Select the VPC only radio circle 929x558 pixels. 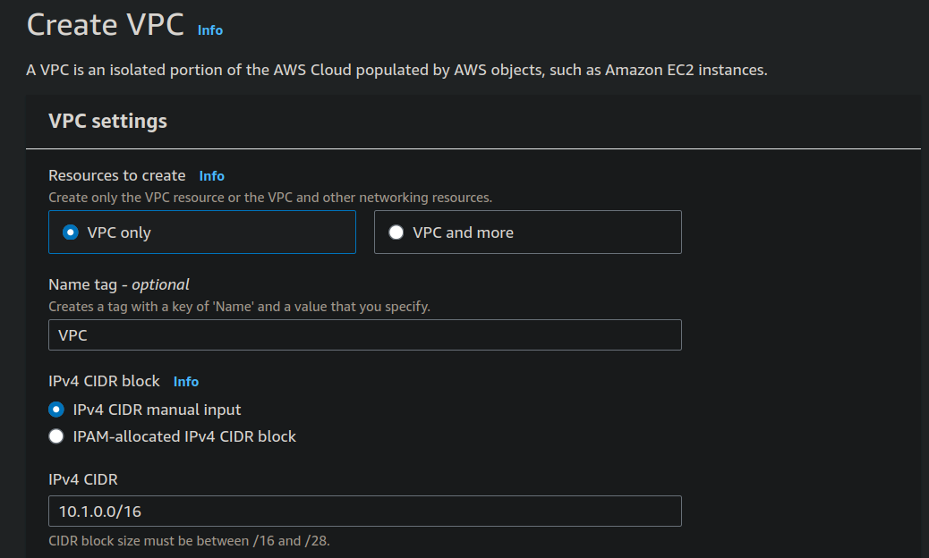71,232
